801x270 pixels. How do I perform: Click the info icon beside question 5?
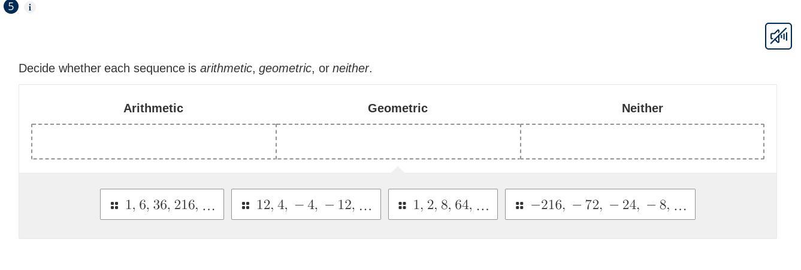click(30, 8)
